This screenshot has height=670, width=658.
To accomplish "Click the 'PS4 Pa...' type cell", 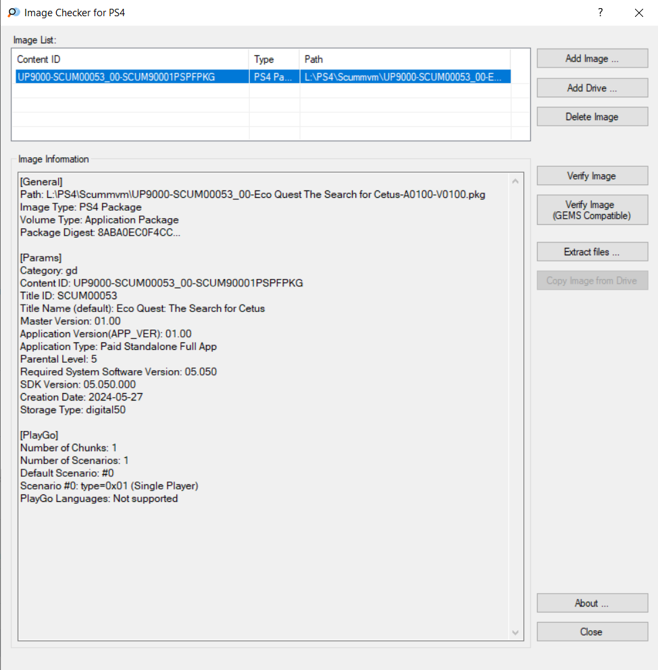I will point(274,77).
